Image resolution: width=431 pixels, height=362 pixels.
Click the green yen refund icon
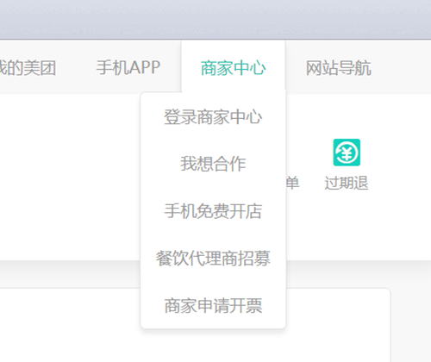[347, 153]
